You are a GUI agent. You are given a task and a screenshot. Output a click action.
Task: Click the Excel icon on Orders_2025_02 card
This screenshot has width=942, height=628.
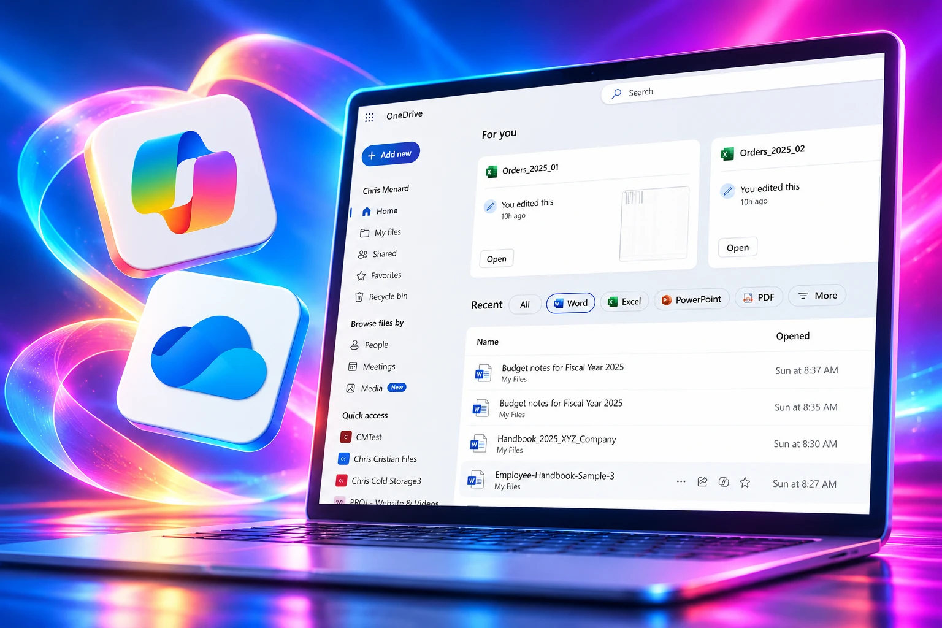727,154
